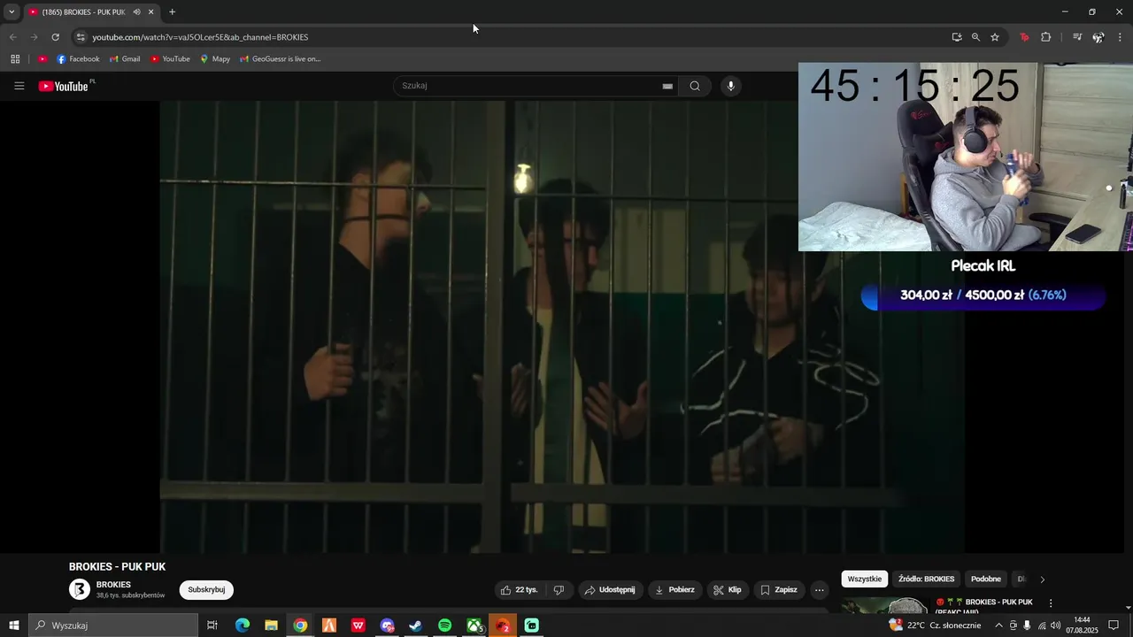Open the Extensions puzzle icon
Screen dimensions: 1133x637
[x=1045, y=37]
